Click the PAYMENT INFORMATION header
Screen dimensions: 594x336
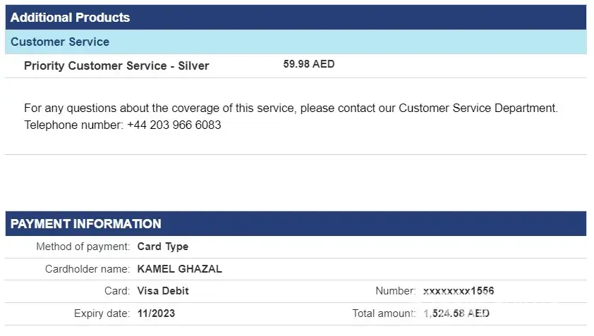tap(86, 224)
